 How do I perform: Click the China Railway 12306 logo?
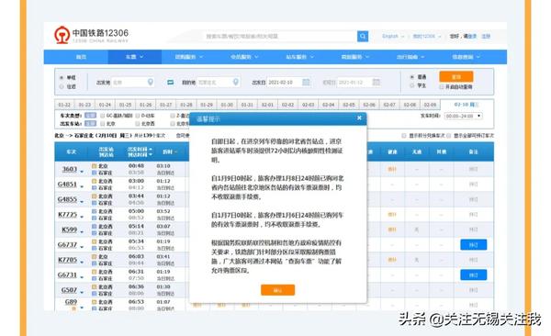pyautogui.click(x=91, y=35)
